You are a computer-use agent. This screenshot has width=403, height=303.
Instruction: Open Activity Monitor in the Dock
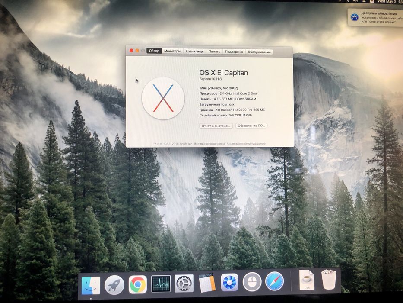[161, 284]
